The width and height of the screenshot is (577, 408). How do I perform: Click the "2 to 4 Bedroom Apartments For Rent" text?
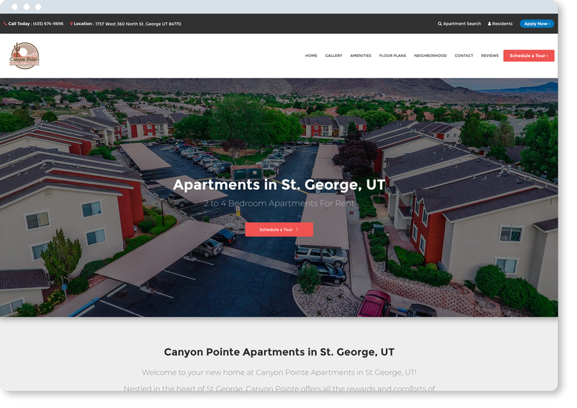pyautogui.click(x=280, y=203)
